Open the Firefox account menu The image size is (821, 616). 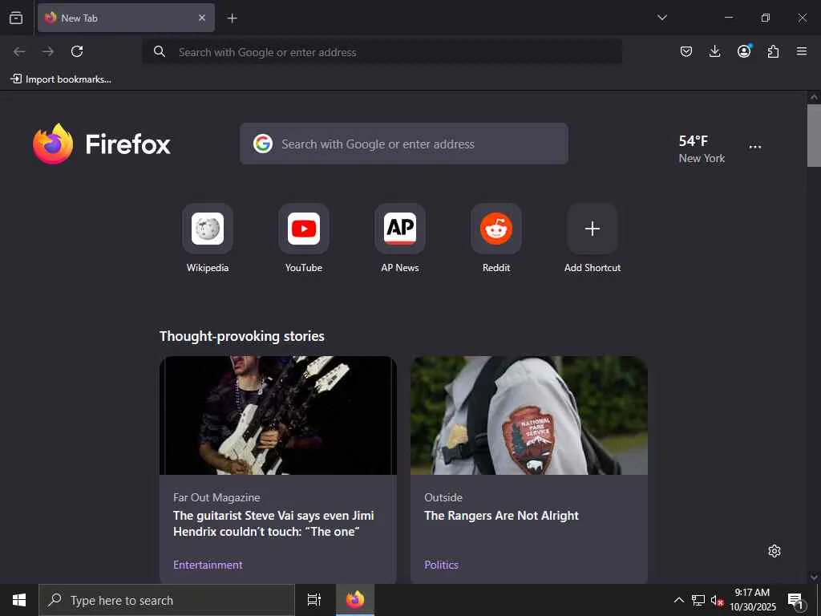[x=744, y=51]
